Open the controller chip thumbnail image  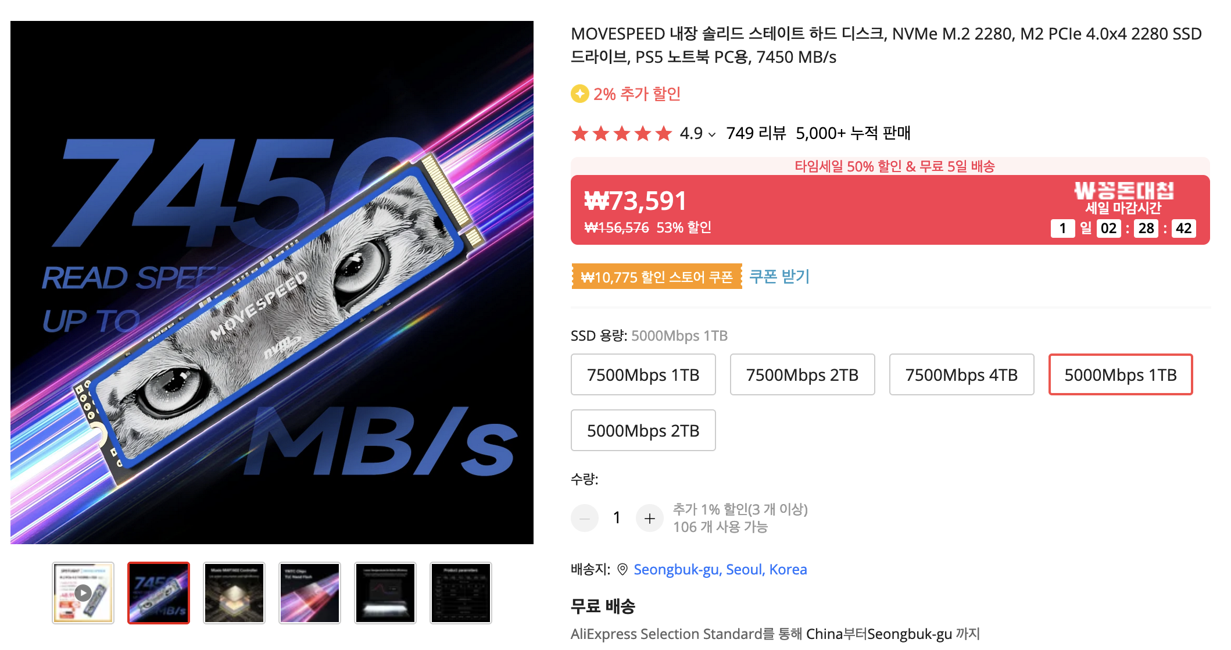coord(234,593)
